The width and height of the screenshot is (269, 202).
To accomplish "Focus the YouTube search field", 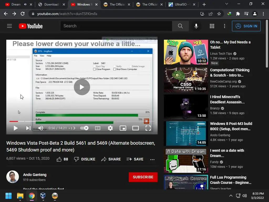I will click(x=116, y=26).
